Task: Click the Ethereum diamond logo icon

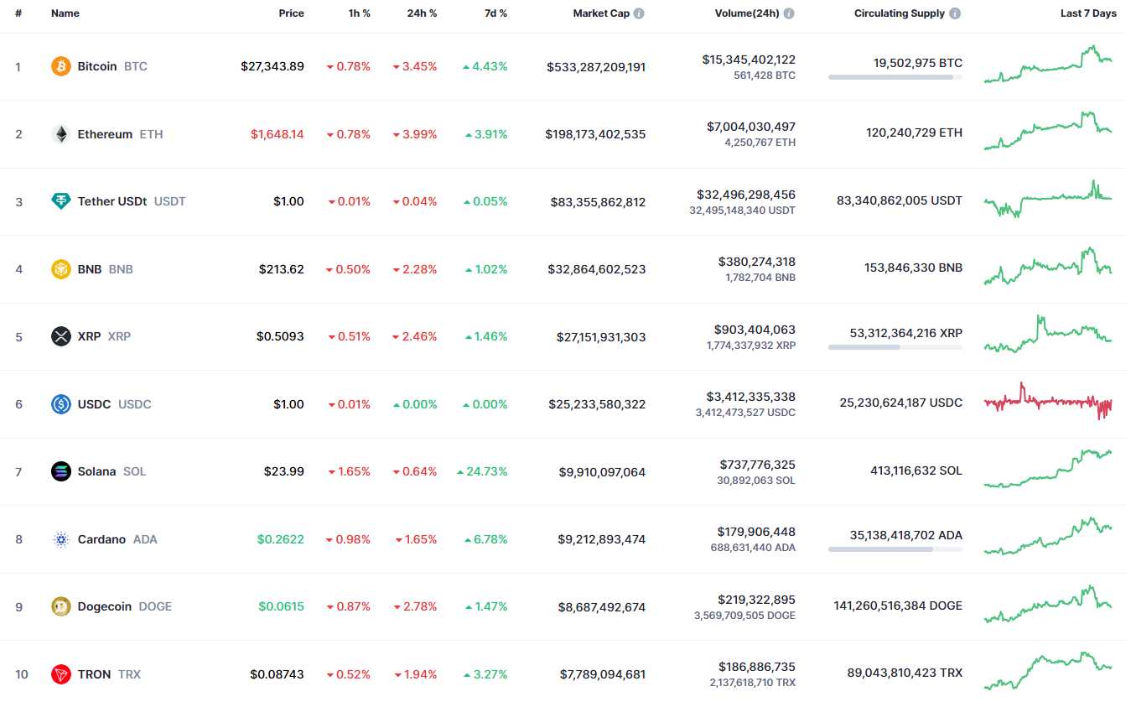Action: 61,134
